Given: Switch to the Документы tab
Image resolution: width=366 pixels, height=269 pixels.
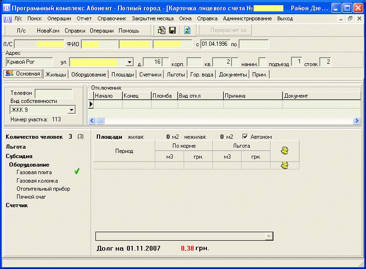Looking at the screenshot, I should [233, 75].
